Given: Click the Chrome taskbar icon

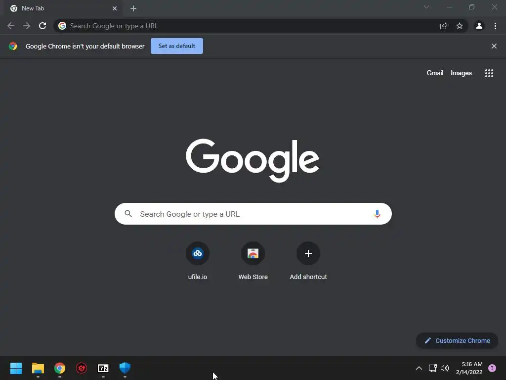Looking at the screenshot, I should (59, 368).
